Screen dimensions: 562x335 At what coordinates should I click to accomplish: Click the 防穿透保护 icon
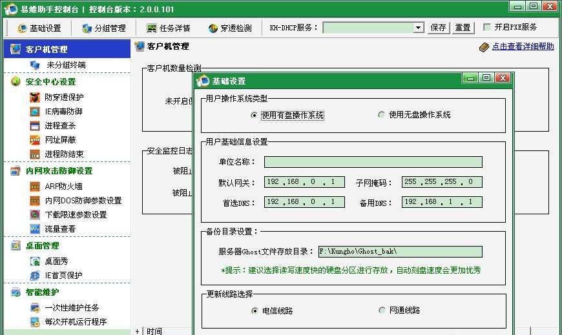point(35,97)
